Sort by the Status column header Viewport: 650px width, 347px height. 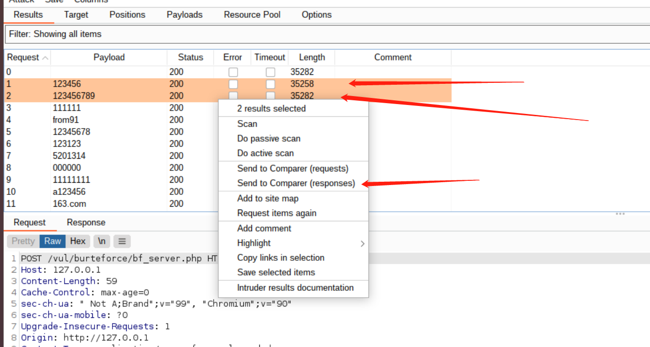tap(191, 57)
